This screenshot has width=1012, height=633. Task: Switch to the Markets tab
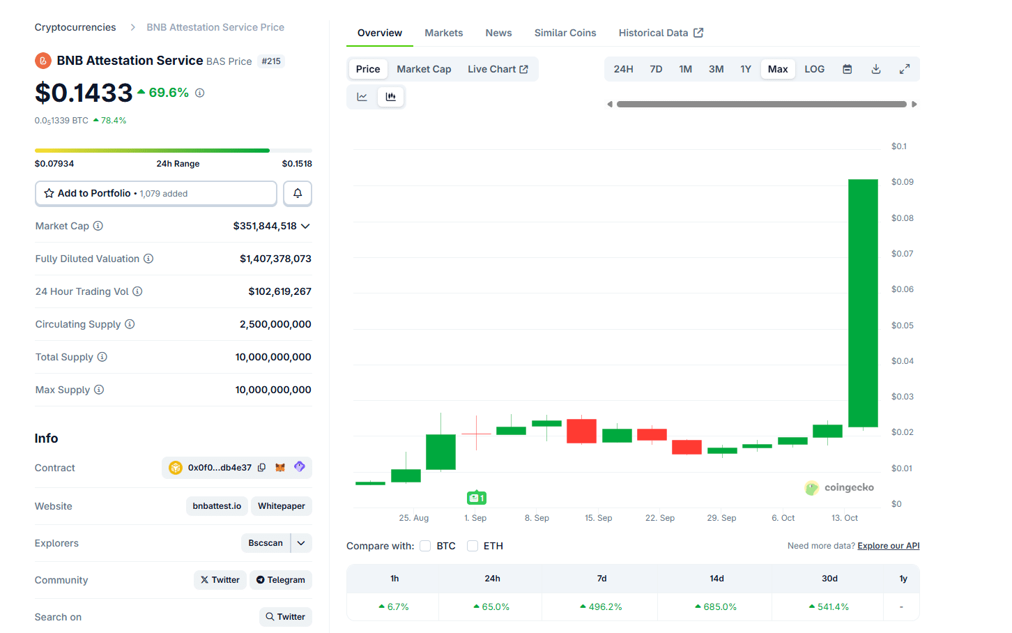tap(443, 33)
